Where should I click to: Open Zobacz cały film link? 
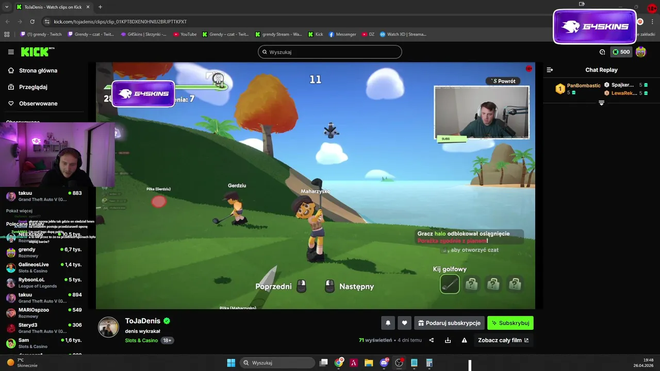pyautogui.click(x=503, y=340)
